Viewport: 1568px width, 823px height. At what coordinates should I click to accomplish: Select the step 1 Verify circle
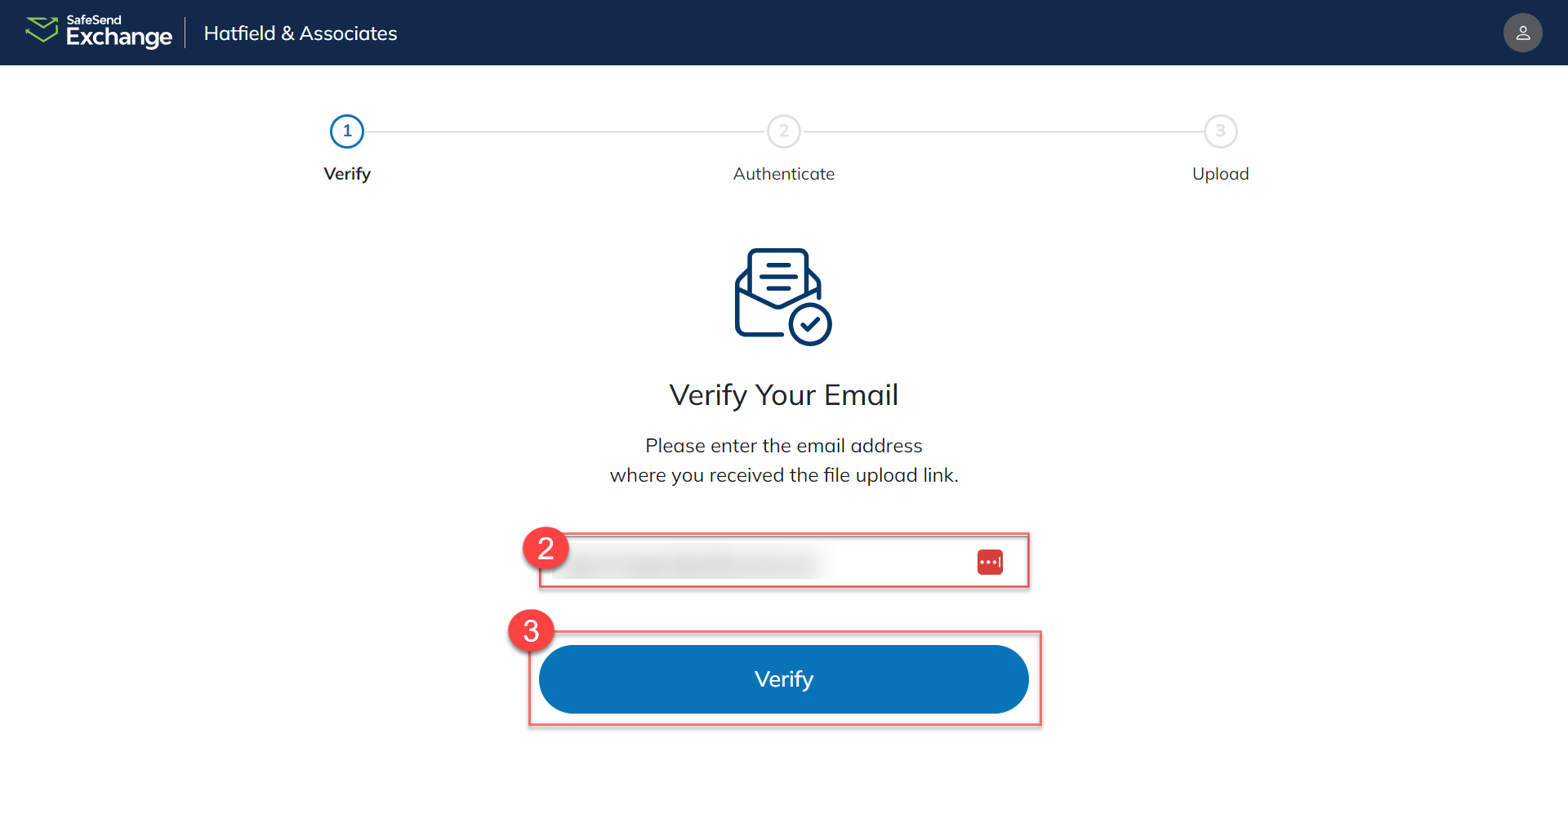point(346,131)
